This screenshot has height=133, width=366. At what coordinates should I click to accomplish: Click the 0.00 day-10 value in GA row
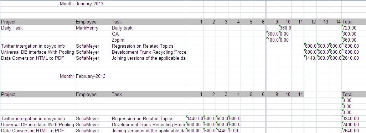point(285,34)
